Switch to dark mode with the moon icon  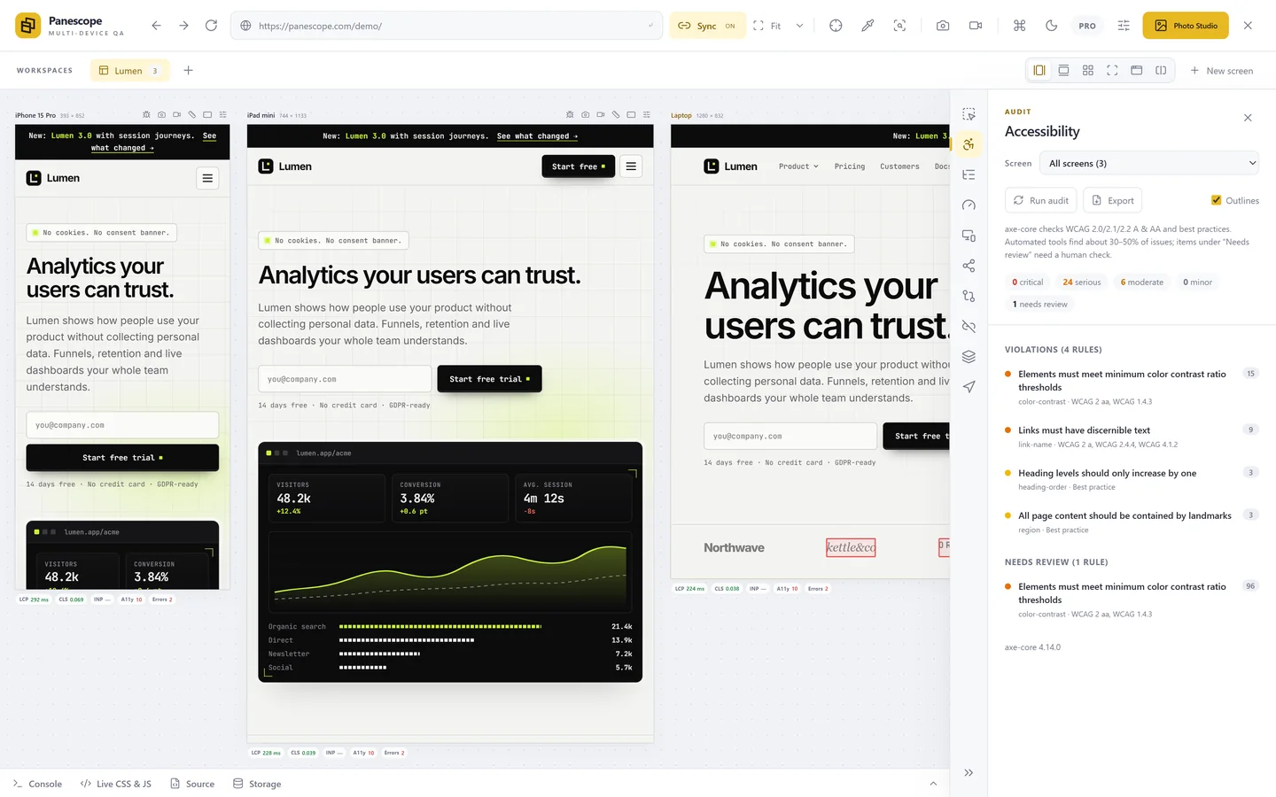click(x=1052, y=26)
